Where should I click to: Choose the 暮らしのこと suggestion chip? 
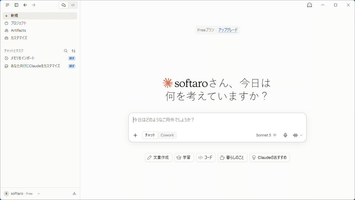pos(232,157)
